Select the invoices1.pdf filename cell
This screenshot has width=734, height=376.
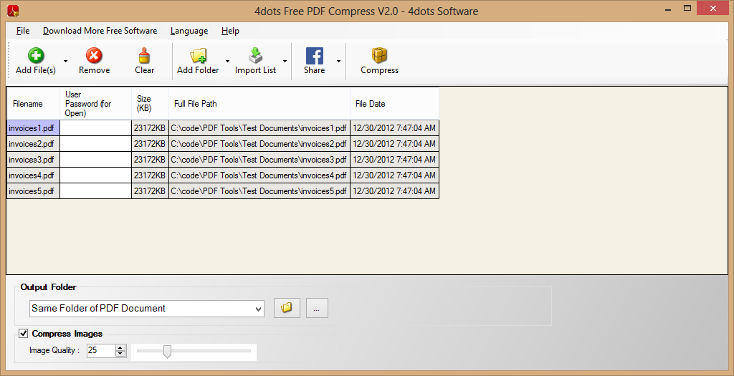(x=33, y=128)
